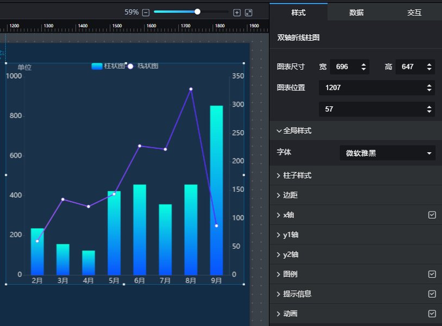The height and width of the screenshot is (326, 442).
Task: Click the chart position field 57
Action: point(377,109)
